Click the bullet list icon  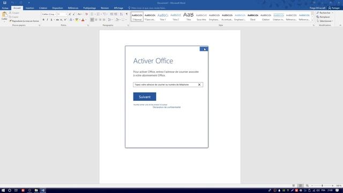click(x=92, y=14)
